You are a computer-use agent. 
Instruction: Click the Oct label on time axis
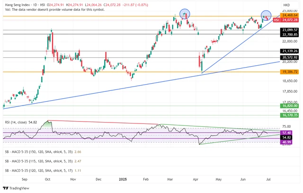point(47,179)
